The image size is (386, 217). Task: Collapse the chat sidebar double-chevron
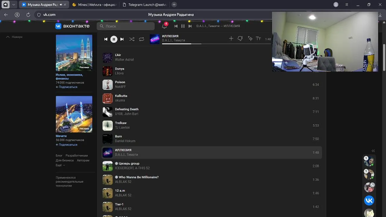tap(373, 151)
